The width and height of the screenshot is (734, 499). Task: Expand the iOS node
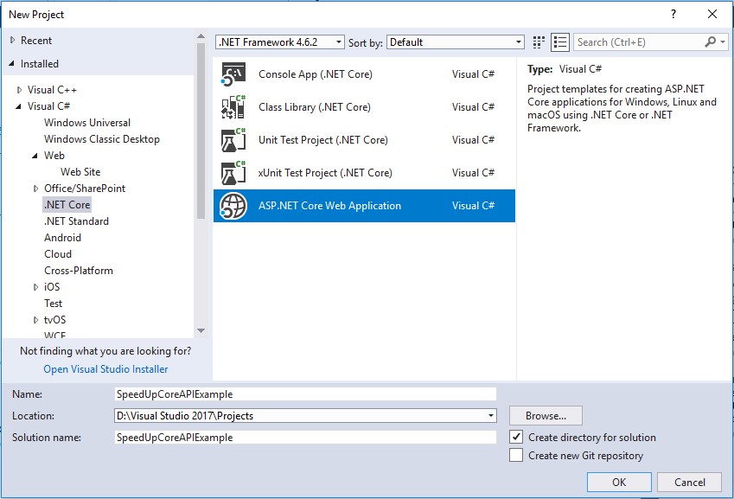point(35,287)
